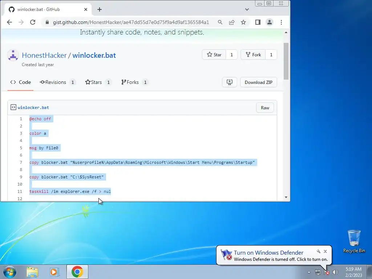The height and width of the screenshot is (279, 372).
Task: Click the '@echo off' code line
Action: tap(40, 119)
